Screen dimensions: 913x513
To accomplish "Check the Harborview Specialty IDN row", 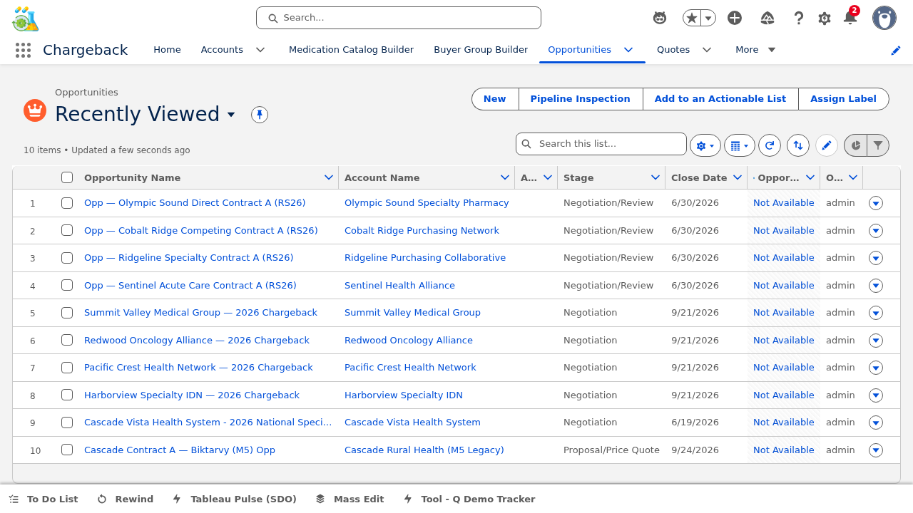I will [67, 395].
